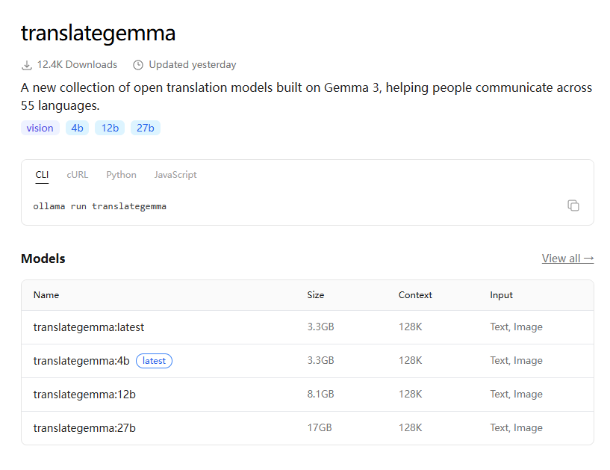
Task: Click the clock icon beside Updated yesterday
Action: pyautogui.click(x=138, y=65)
